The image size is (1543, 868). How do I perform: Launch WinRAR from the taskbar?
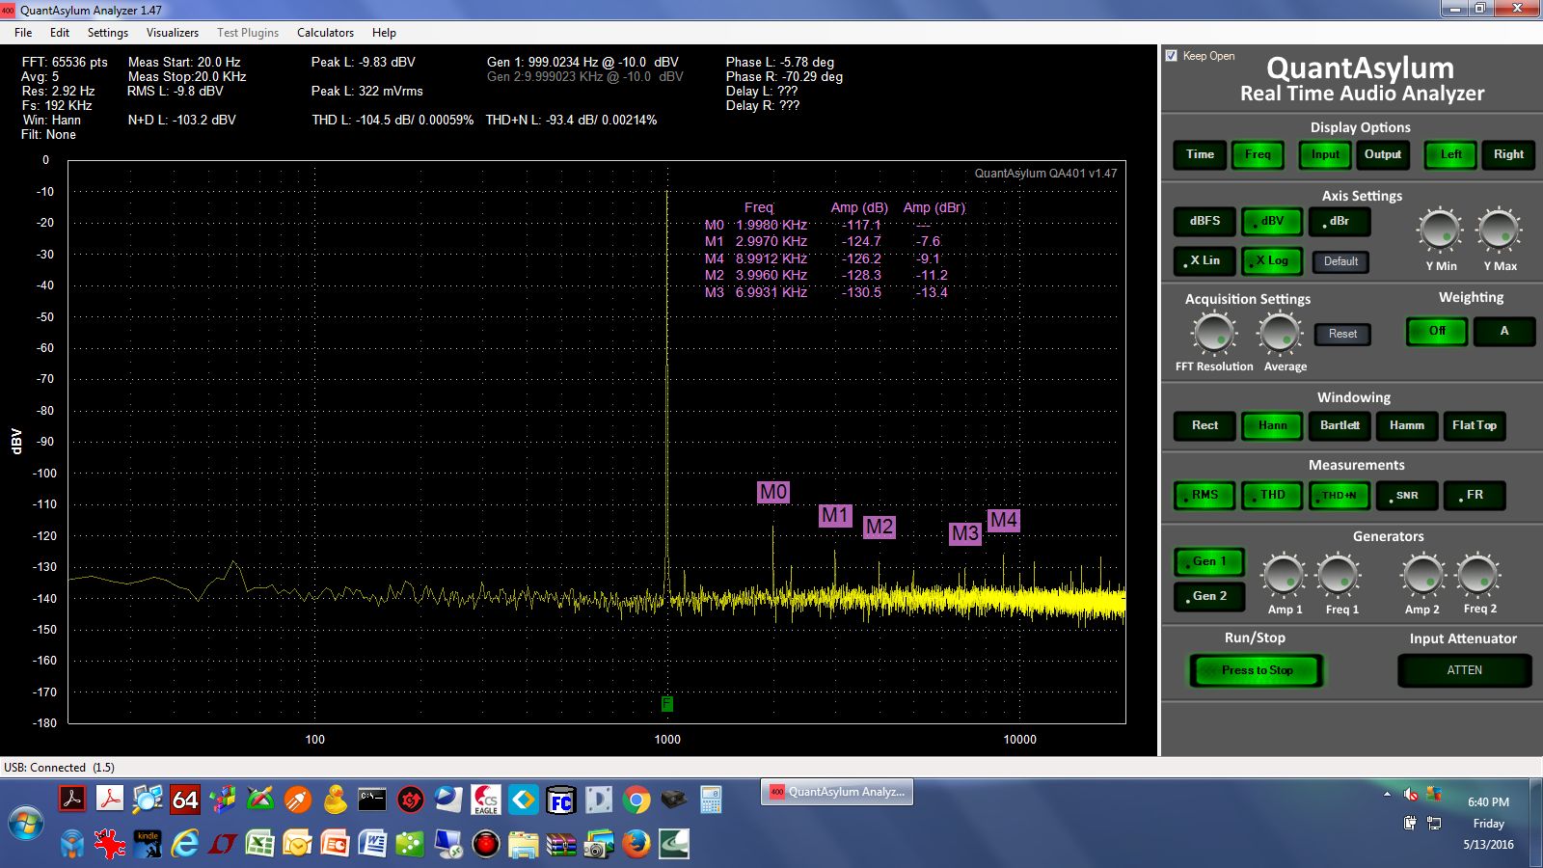(560, 845)
